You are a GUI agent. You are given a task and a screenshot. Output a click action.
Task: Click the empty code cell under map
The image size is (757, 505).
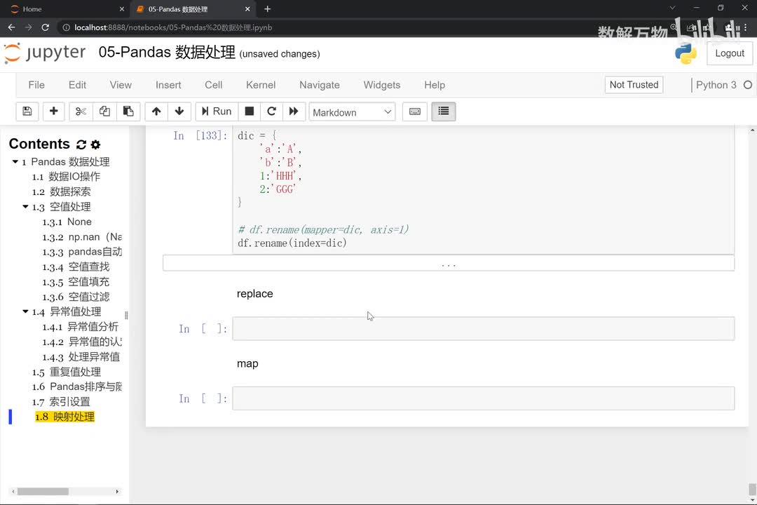coord(483,398)
